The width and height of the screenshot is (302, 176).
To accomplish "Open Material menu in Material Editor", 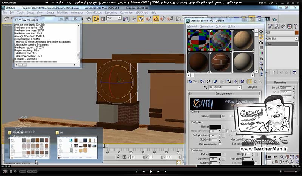I will pyautogui.click(x=192, y=26).
